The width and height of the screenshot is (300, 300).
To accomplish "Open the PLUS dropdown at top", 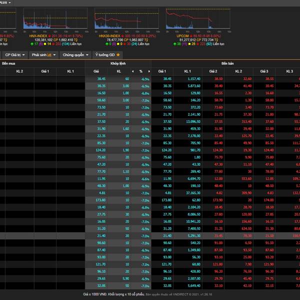I will (5, 2).
